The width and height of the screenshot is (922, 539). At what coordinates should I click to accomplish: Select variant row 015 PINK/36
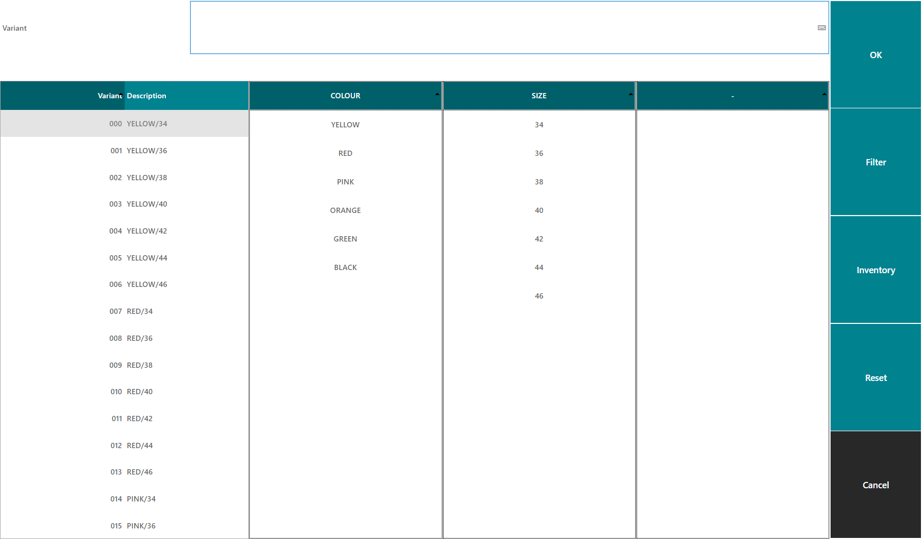[x=124, y=526]
